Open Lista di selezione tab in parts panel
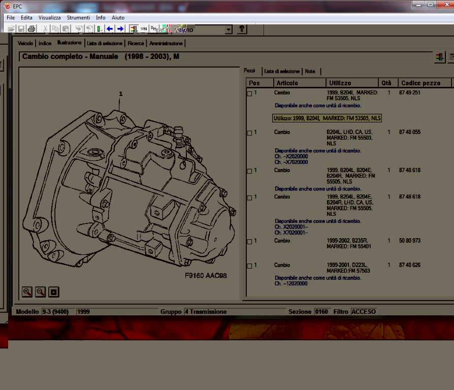The width and height of the screenshot is (454, 390). point(282,71)
